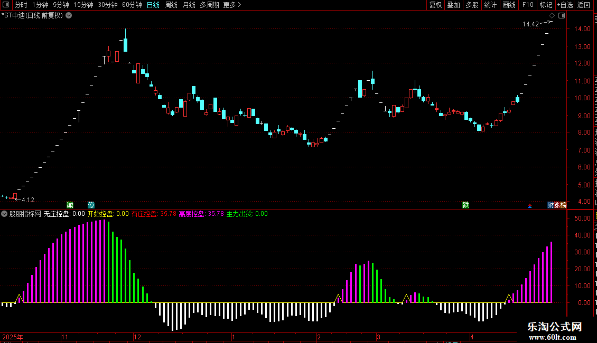
Task: Click the 跌 marker on the chart
Action: pos(465,205)
